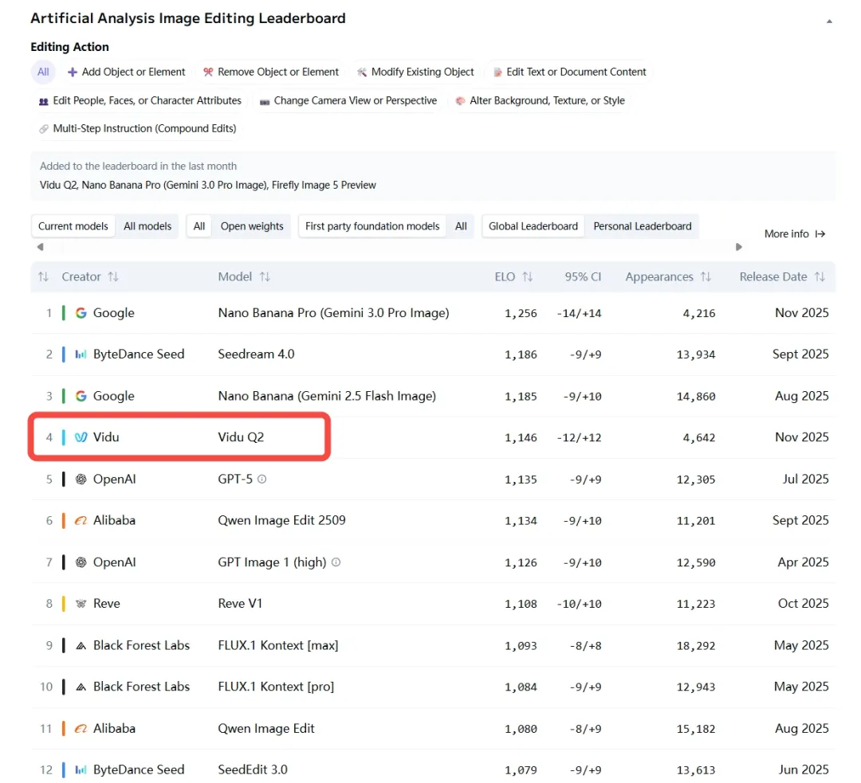
Task: Click the Alibaba logo beside Qwen Image Edit 2509
Action: click(81, 521)
